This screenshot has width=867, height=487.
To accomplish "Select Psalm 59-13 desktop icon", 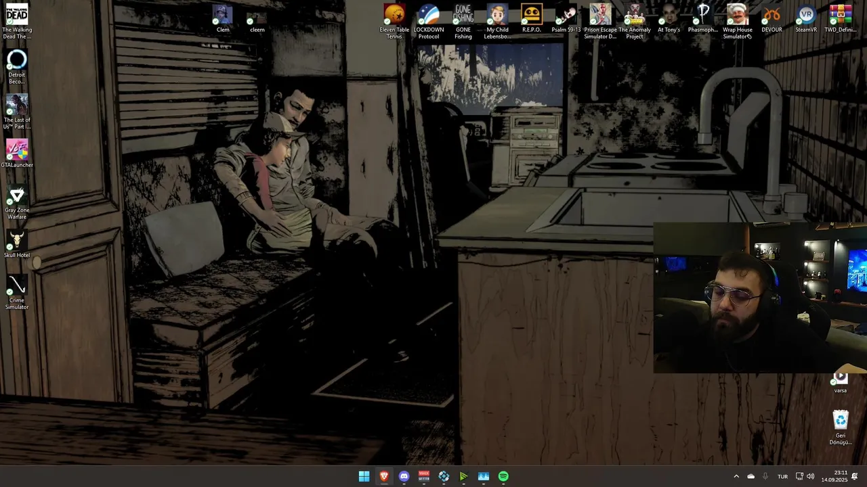I will (566, 18).
